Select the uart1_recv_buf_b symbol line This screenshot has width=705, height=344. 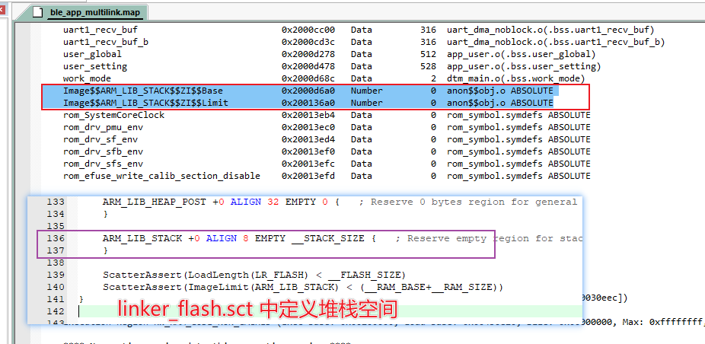click(x=105, y=42)
